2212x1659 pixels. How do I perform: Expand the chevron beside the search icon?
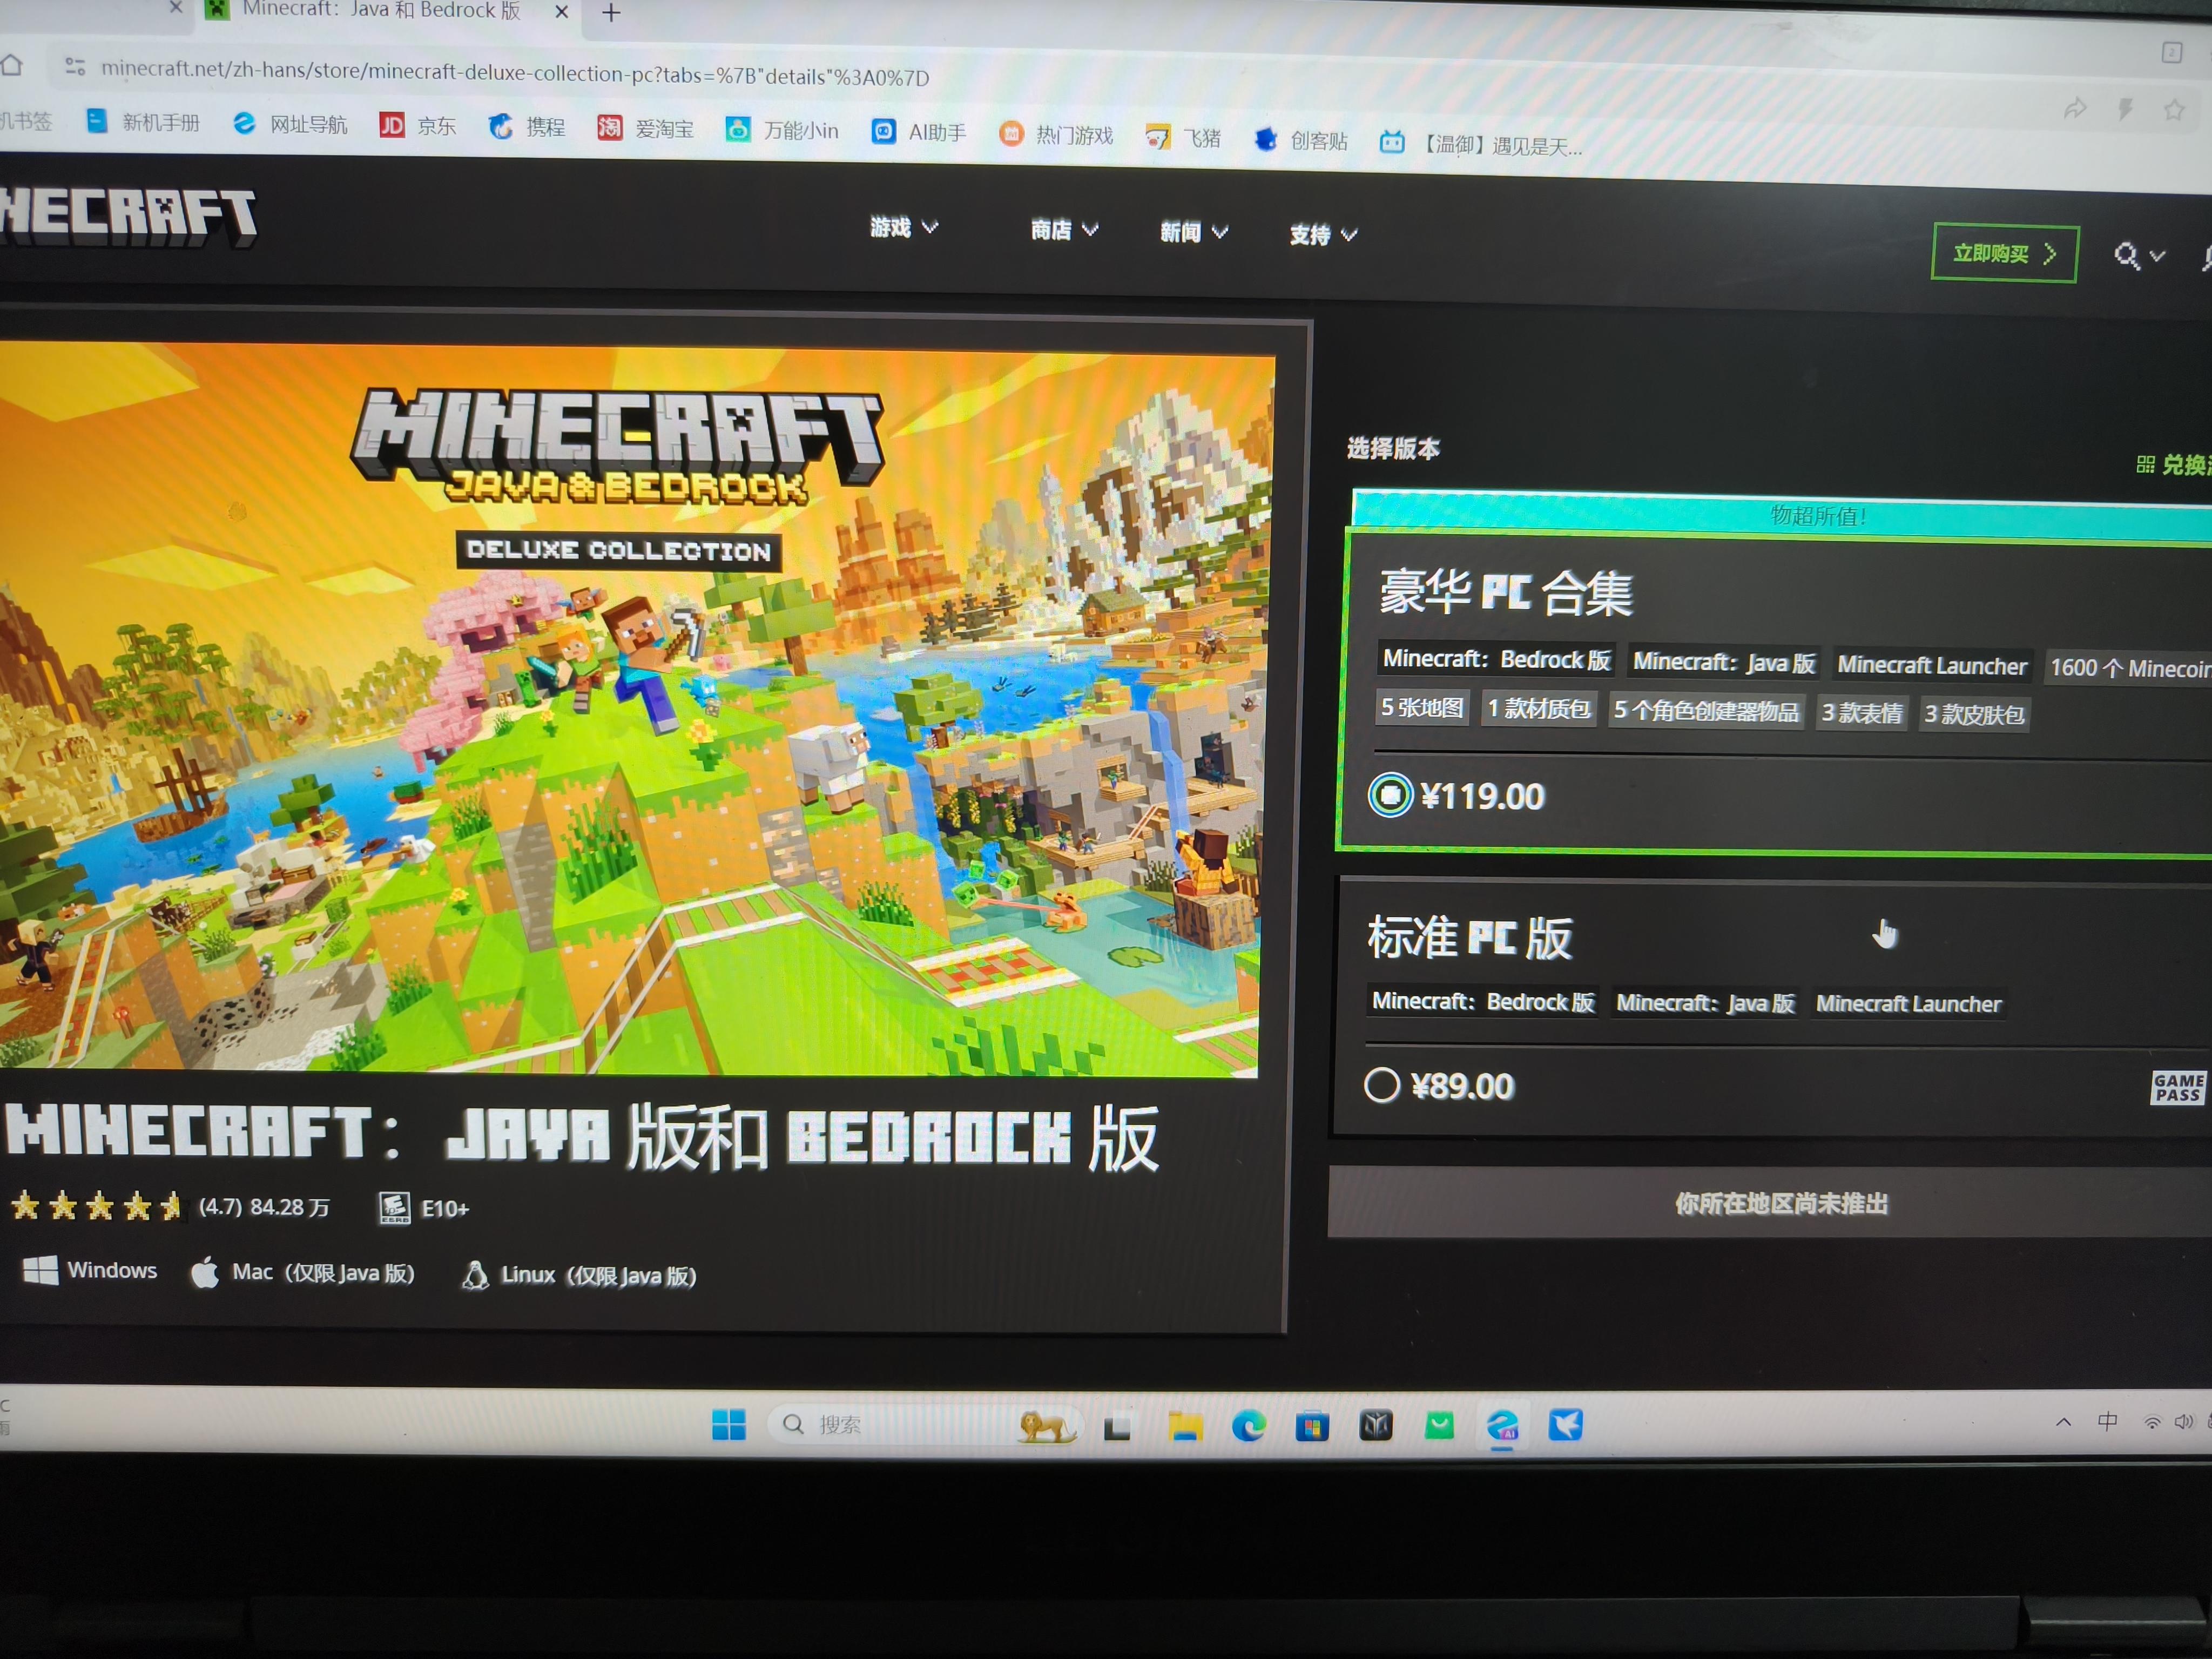click(2157, 257)
